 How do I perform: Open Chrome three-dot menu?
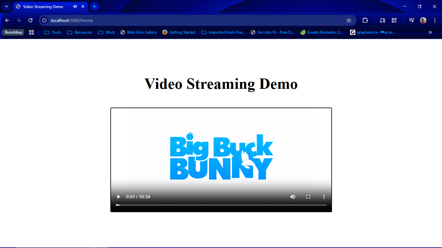pyautogui.click(x=435, y=20)
